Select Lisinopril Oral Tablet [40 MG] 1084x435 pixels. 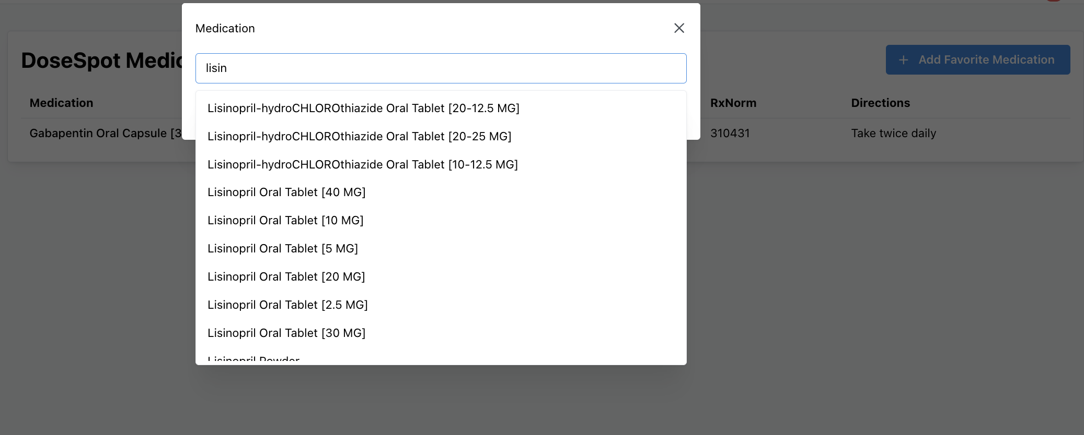pyautogui.click(x=286, y=192)
